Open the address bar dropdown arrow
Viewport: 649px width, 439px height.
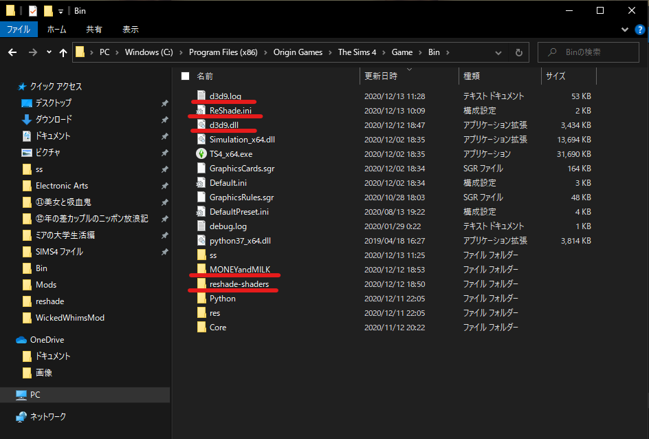pos(498,52)
